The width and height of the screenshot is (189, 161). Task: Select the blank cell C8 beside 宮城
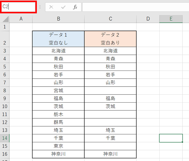pos(110,90)
